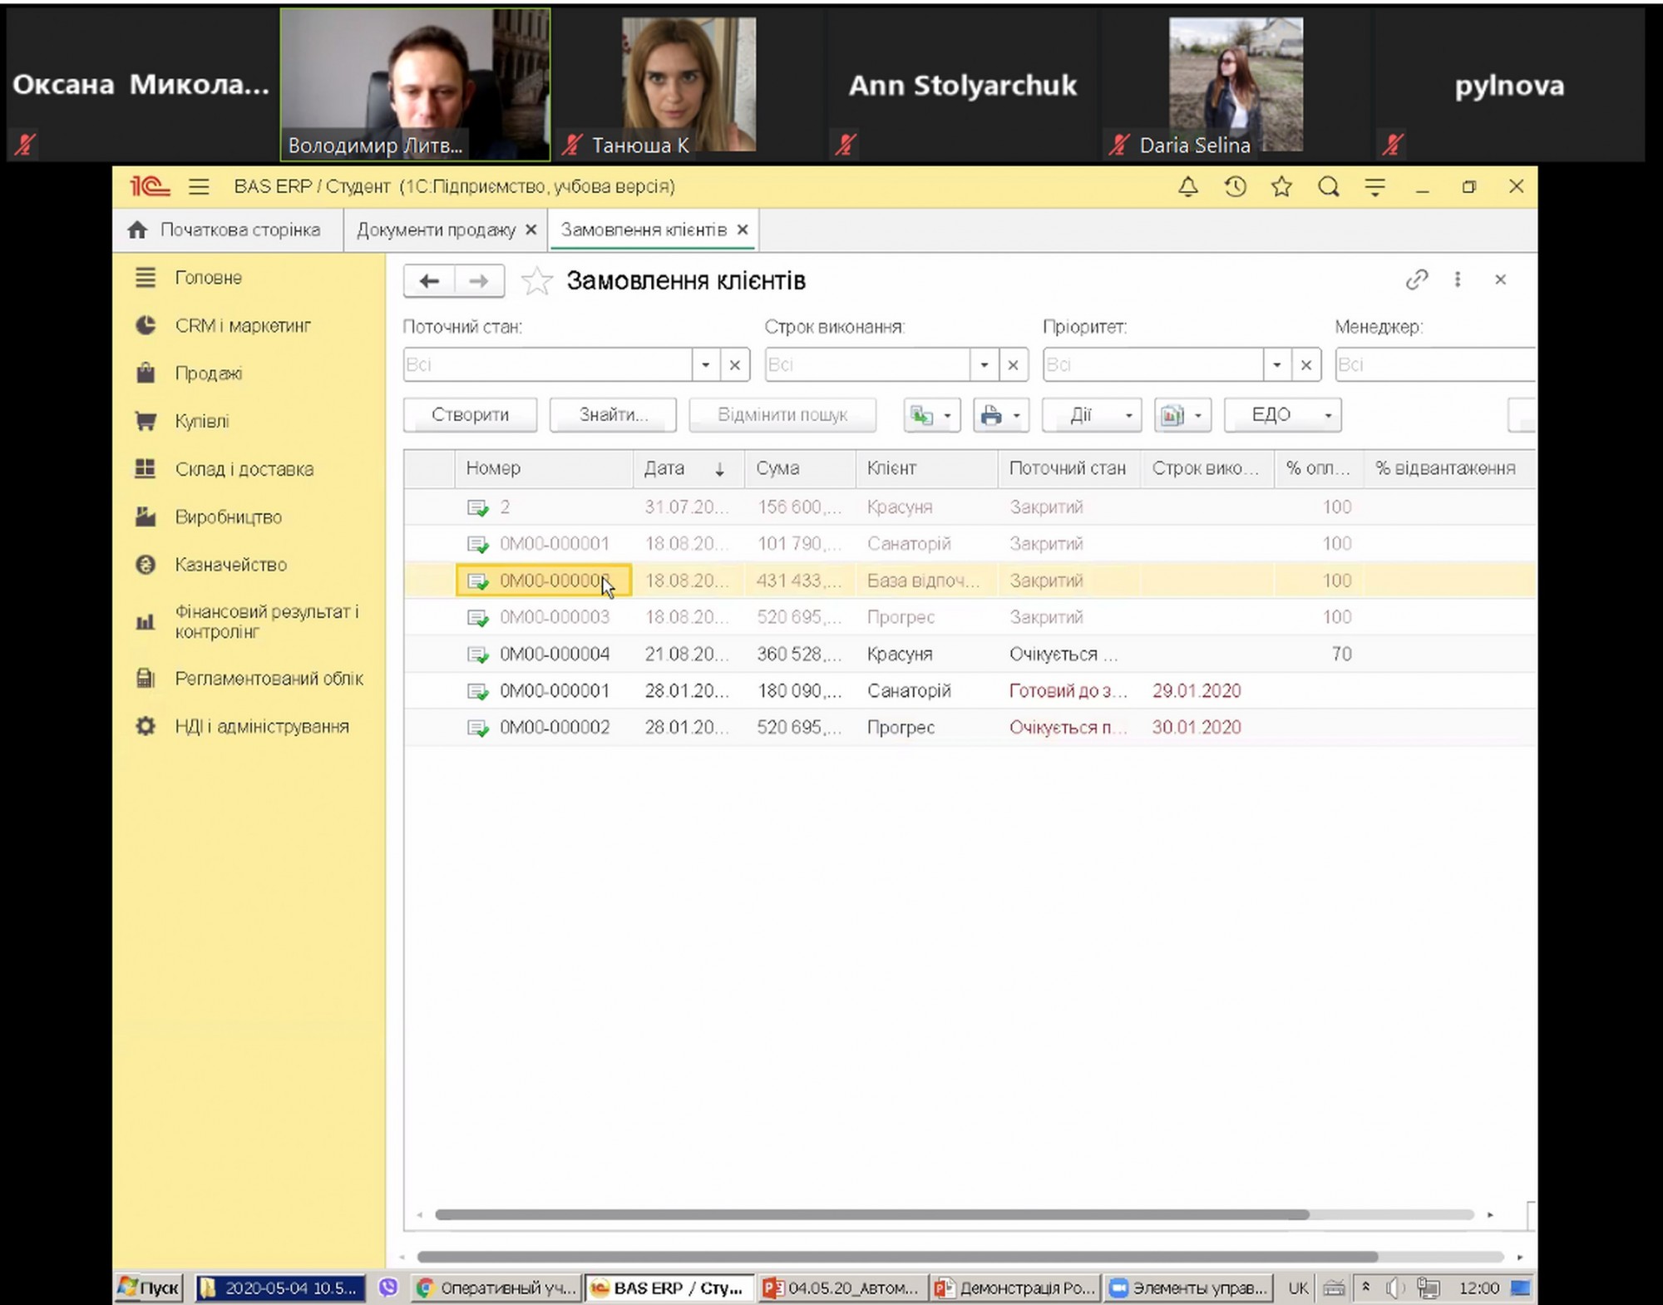Open the Chrome Оперативный taskbar item
Image resolution: width=1663 pixels, height=1305 pixels.
tap(497, 1288)
